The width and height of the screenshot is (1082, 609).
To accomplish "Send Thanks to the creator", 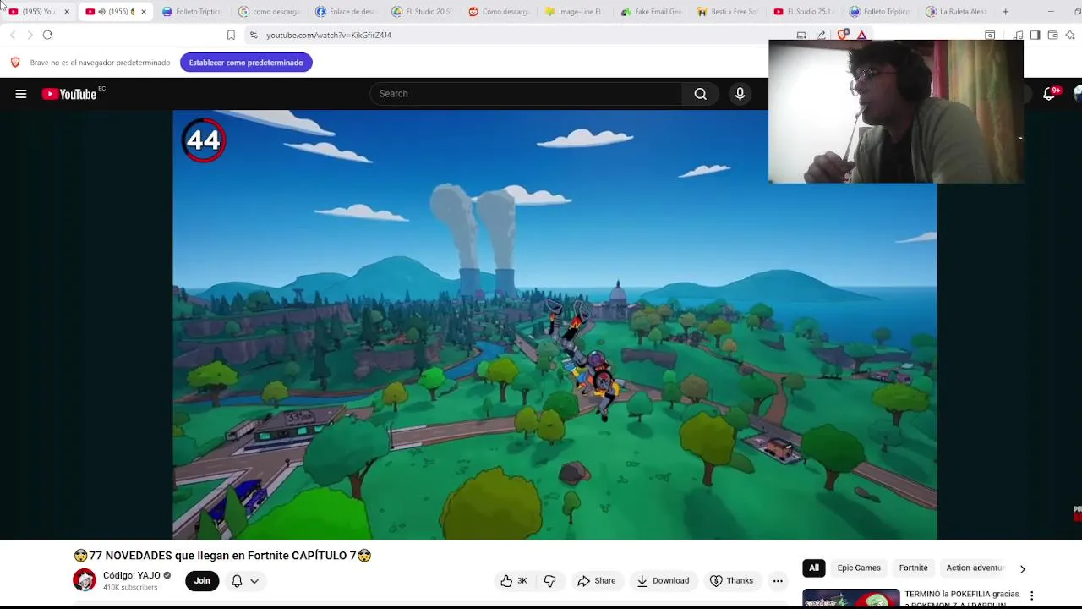I will (731, 580).
